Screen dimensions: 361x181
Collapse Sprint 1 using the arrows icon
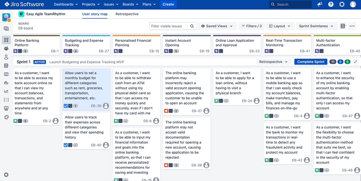[356, 62]
